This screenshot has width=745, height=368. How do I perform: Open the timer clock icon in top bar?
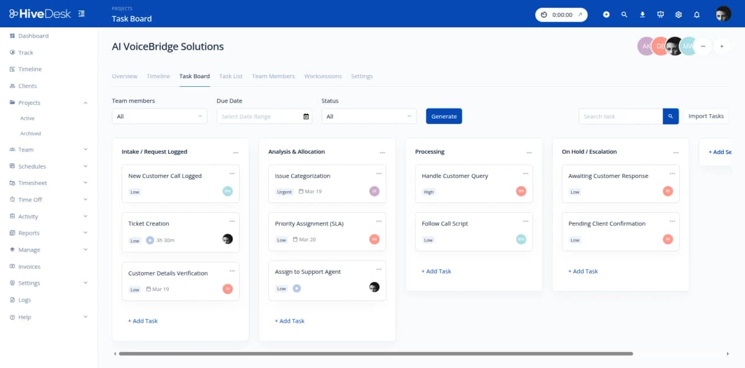point(544,14)
